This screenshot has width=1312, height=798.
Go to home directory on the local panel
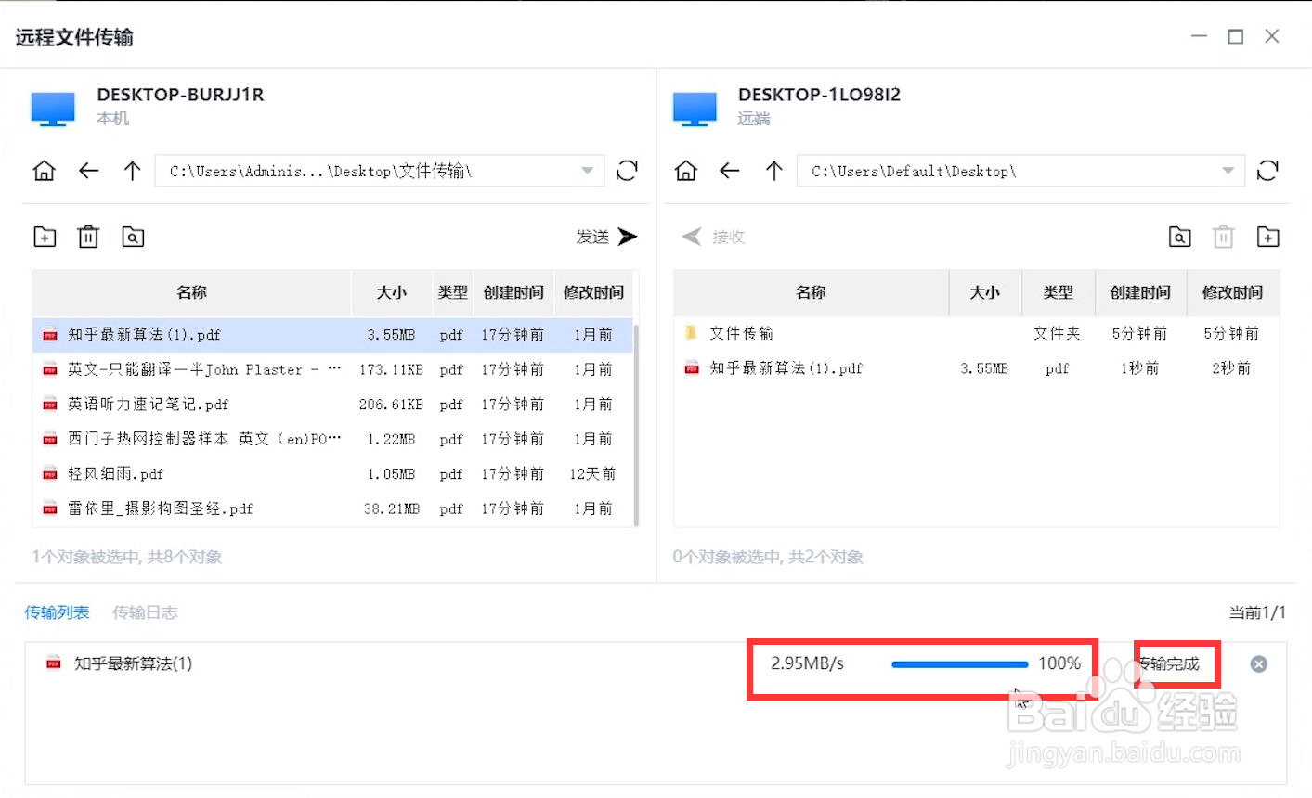pos(44,171)
